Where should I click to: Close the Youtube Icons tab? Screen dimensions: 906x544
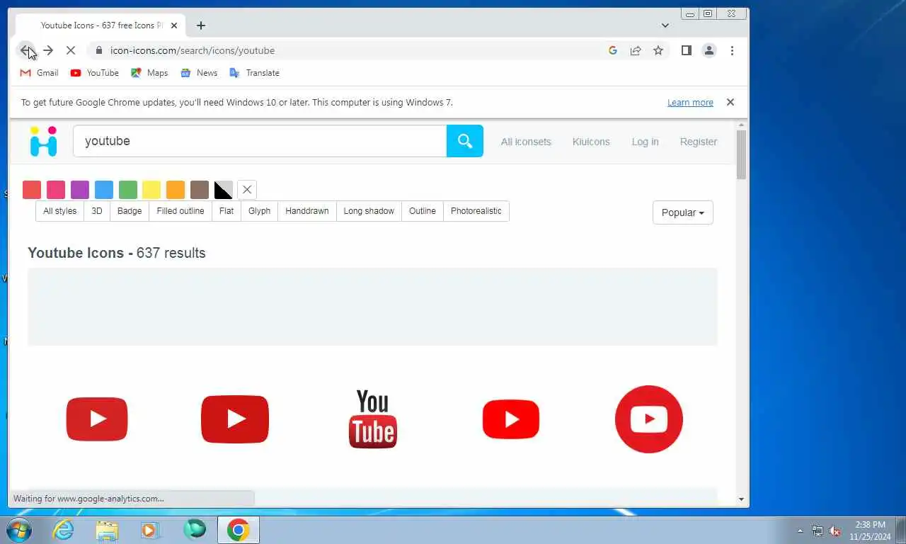click(x=174, y=25)
